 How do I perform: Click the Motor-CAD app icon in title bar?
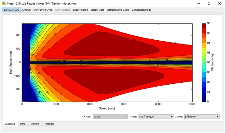[4, 3]
